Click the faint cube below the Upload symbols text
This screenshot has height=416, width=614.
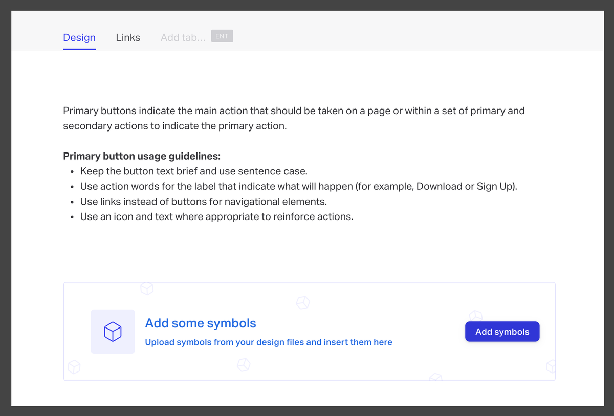pyautogui.click(x=244, y=365)
